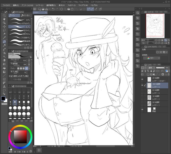Hide the レイヤー 3 layer eye

click(x=142, y=85)
